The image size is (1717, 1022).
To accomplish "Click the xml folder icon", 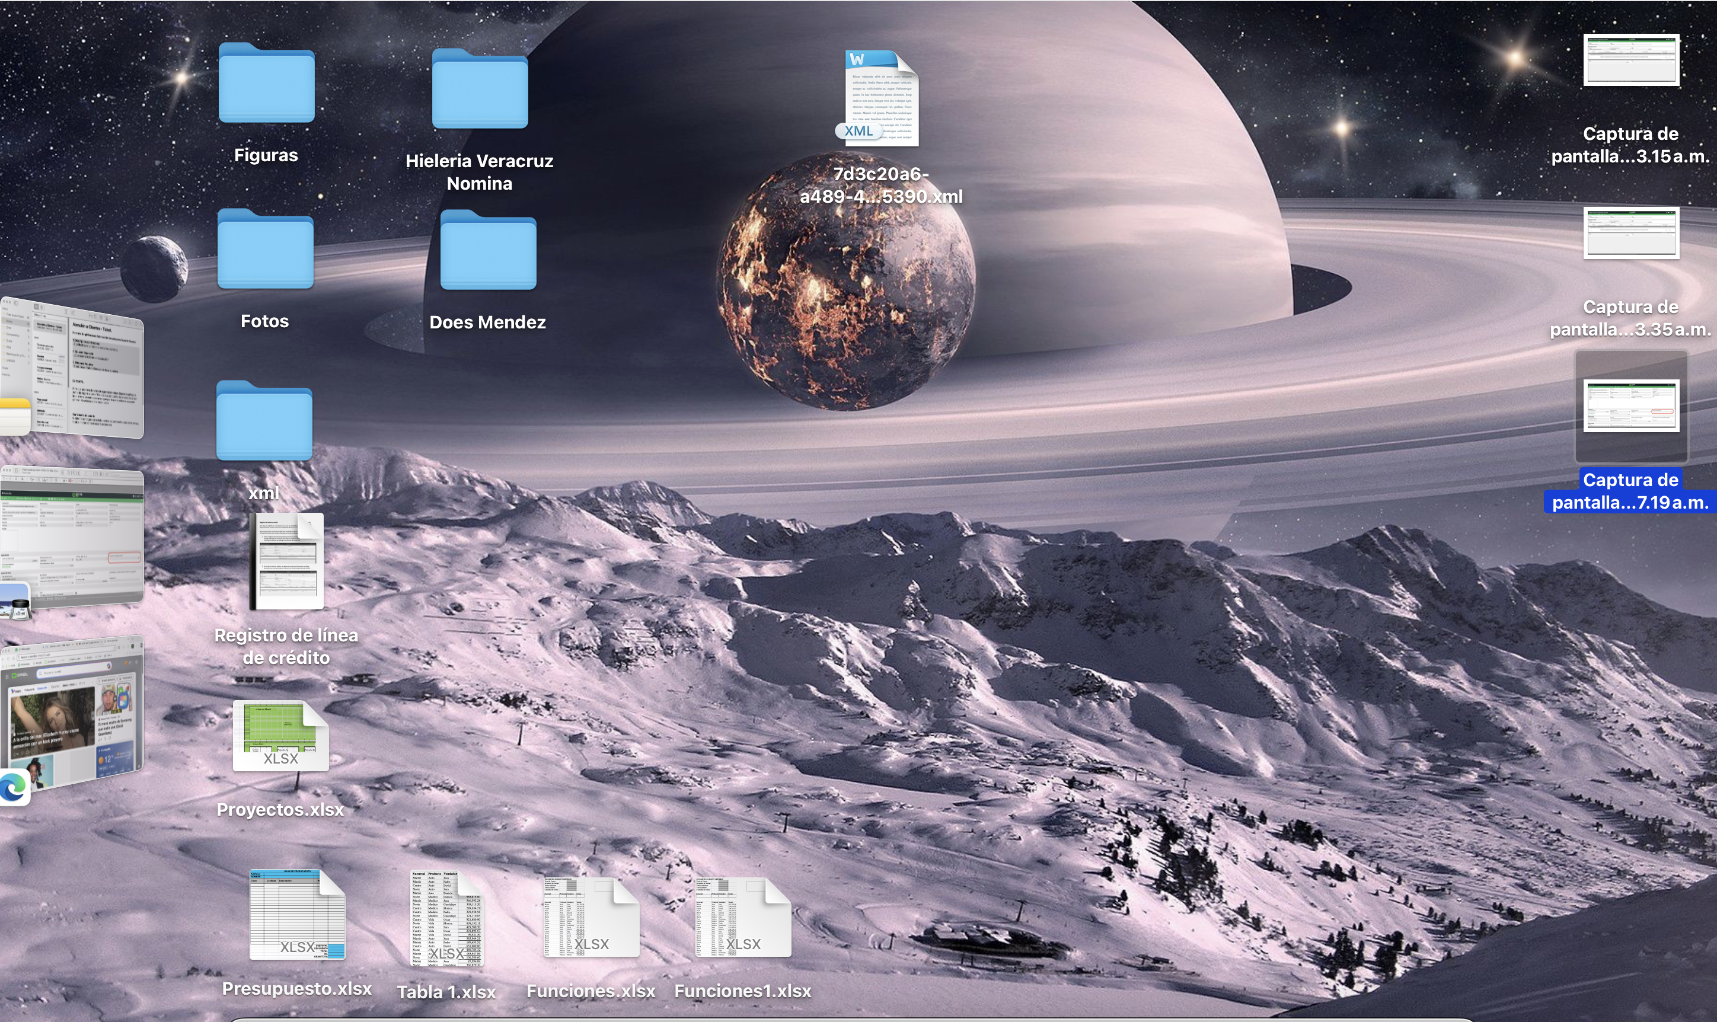I will tap(264, 421).
